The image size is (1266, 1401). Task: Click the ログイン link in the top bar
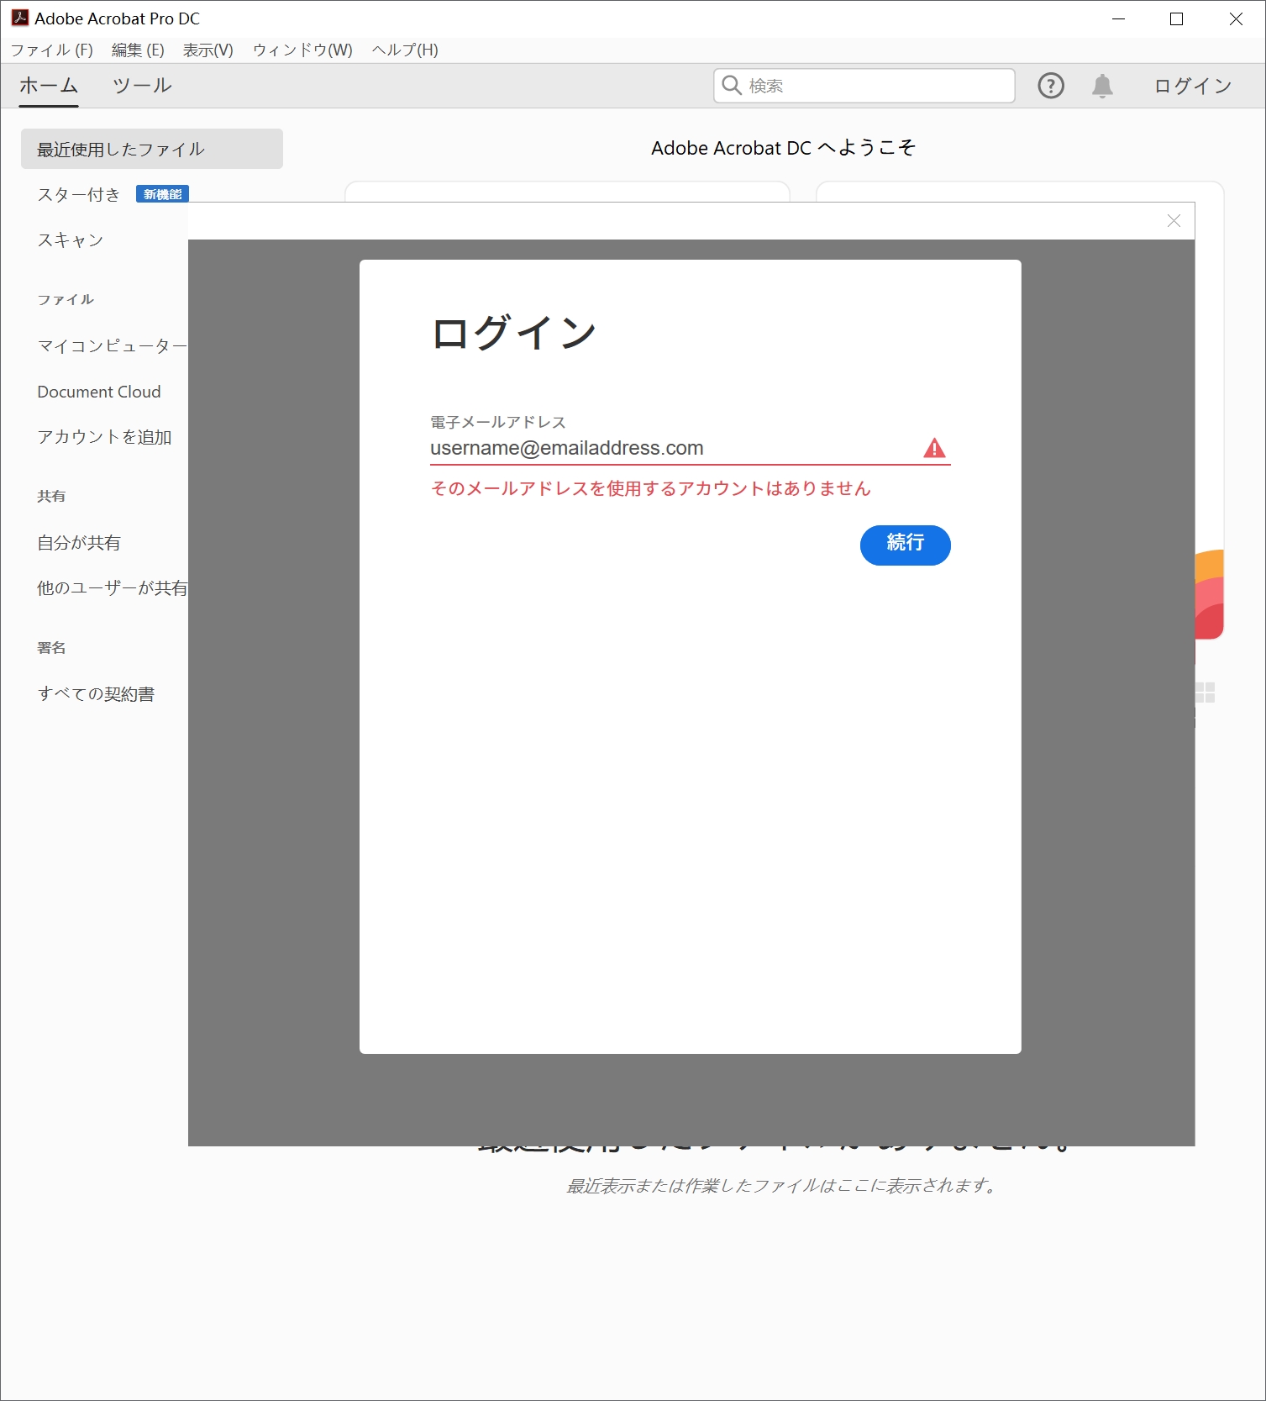pos(1193,86)
